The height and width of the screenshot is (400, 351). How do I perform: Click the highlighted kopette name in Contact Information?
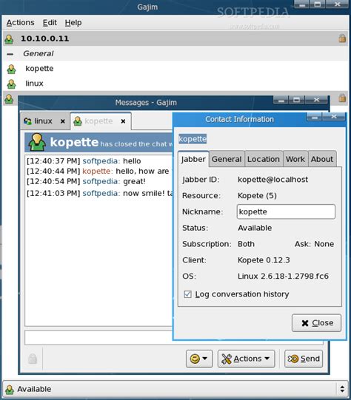193,139
